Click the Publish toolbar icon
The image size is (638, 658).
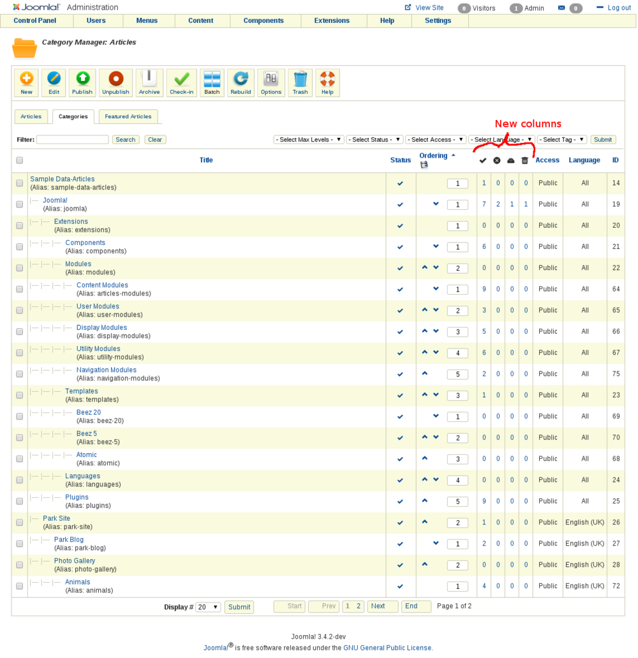(82, 83)
